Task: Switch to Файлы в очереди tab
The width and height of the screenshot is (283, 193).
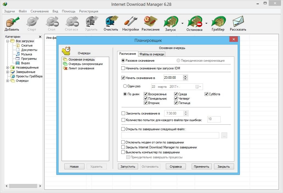Action: coord(152,54)
